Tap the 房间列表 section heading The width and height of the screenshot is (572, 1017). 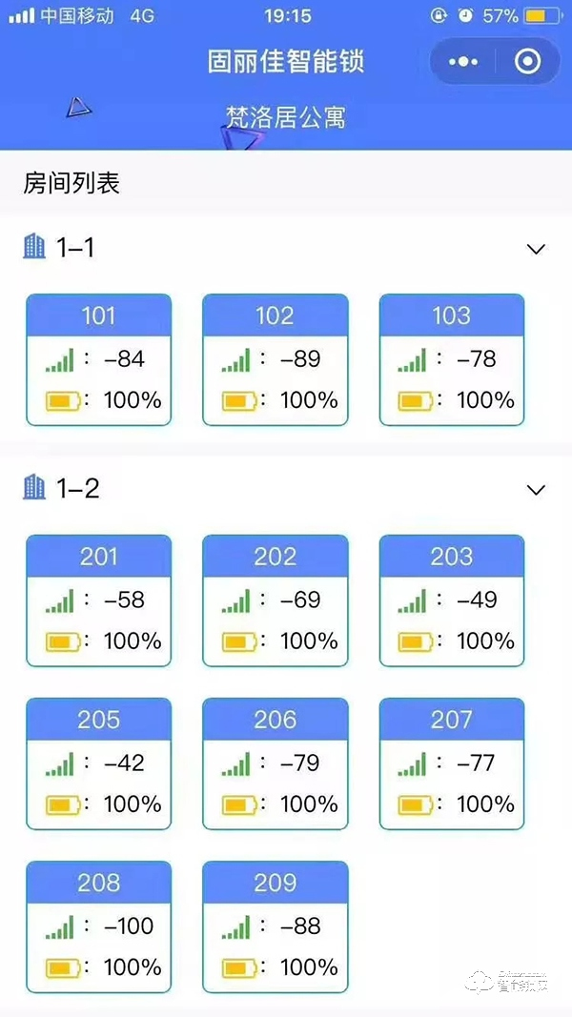72,183
